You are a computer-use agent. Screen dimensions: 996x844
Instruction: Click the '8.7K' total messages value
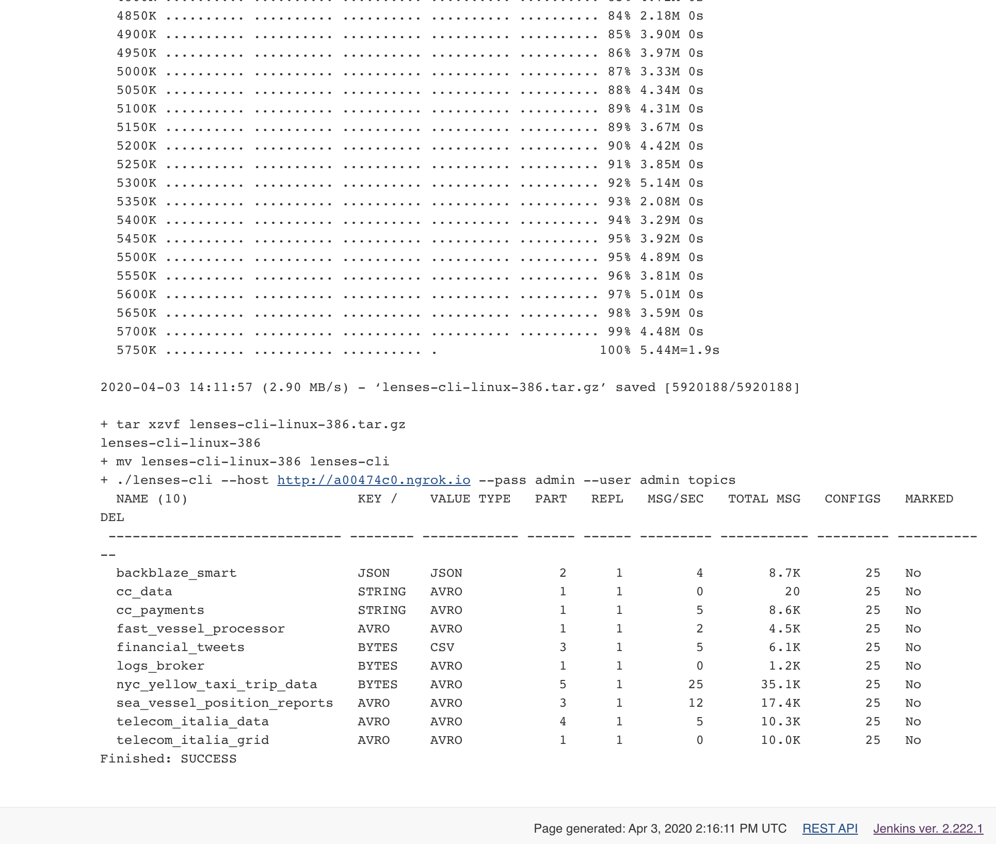pos(784,573)
